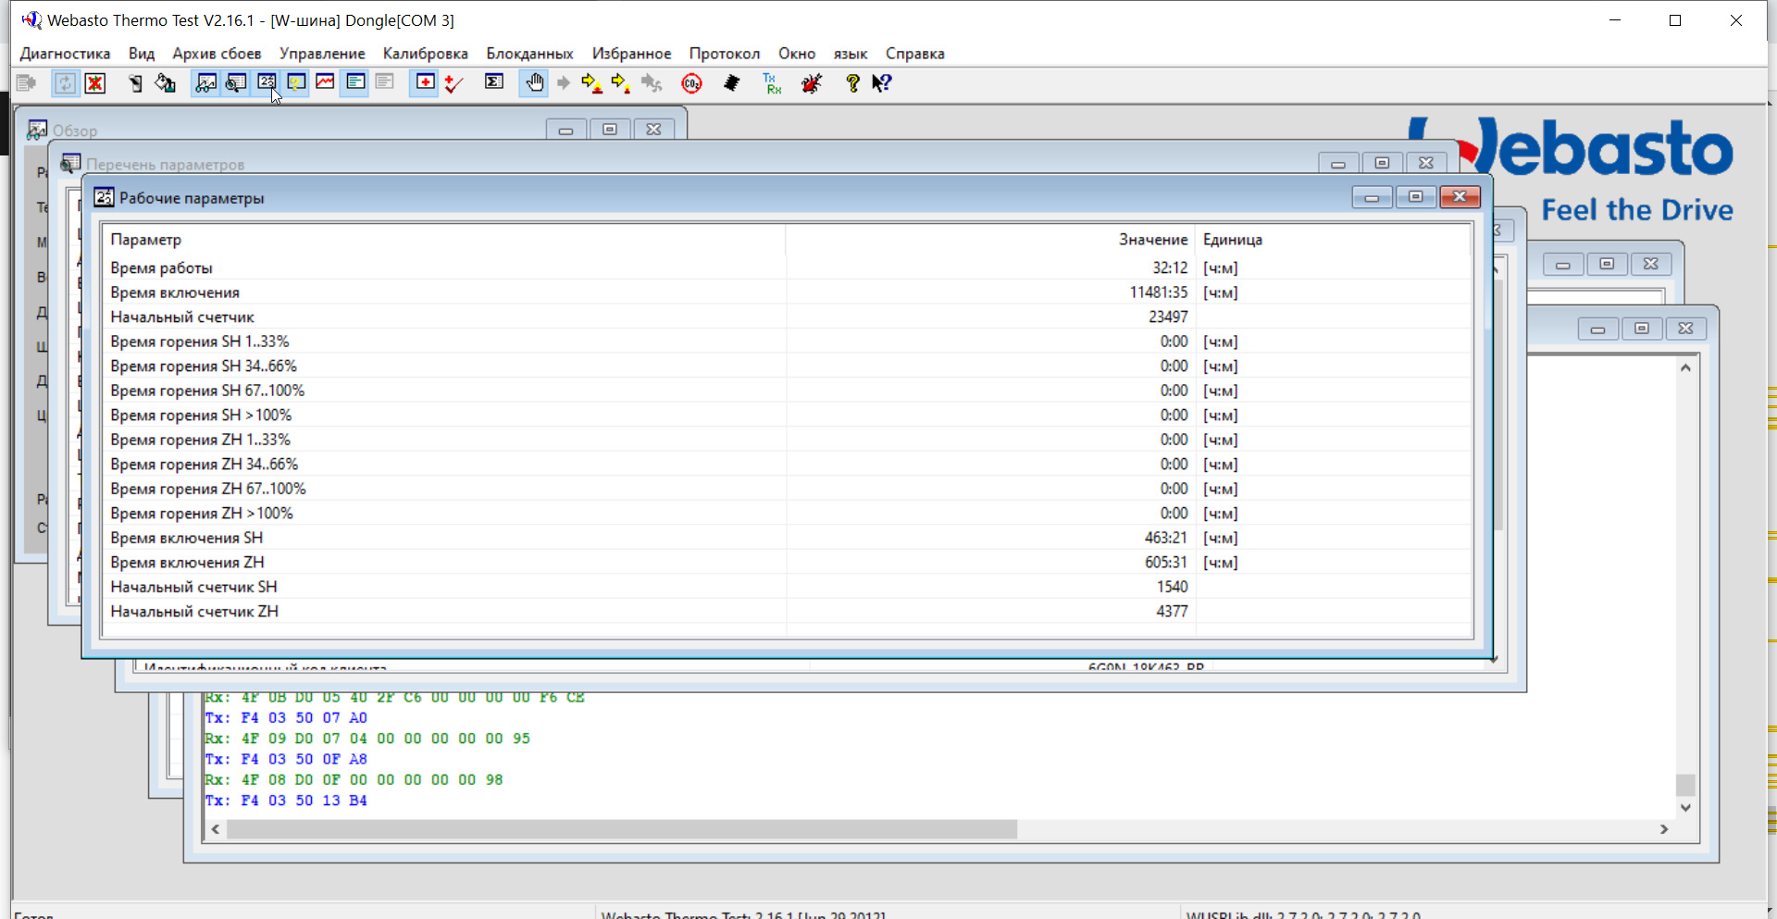Click the protocol horizontal scrollbar thumb
The image size is (1777, 919).
[x=622, y=829]
